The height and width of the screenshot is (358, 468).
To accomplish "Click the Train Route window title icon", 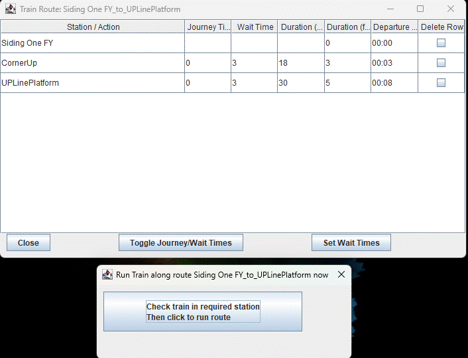I will click(11, 9).
